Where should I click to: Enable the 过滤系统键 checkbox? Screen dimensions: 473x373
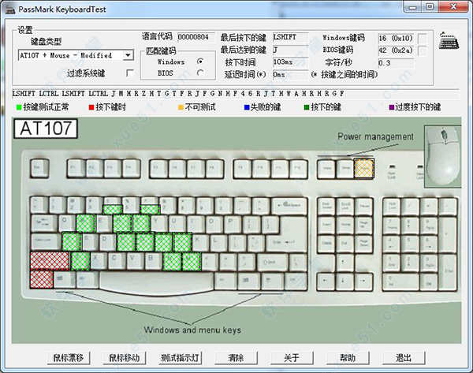130,73
